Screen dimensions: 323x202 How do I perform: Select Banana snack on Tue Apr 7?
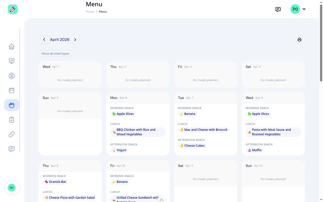point(188,114)
